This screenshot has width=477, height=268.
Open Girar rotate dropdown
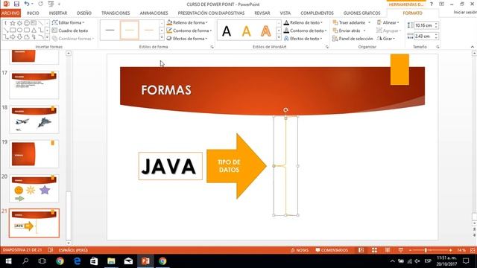click(x=386, y=39)
